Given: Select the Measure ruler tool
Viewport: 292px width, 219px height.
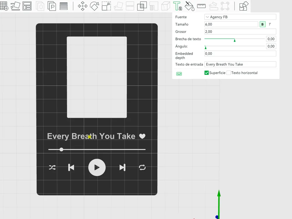Looking at the screenshot, I should (x=201, y=6).
